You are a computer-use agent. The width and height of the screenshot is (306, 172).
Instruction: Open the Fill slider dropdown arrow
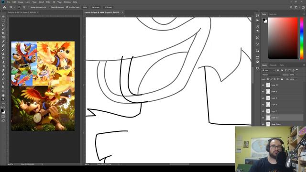(296, 79)
